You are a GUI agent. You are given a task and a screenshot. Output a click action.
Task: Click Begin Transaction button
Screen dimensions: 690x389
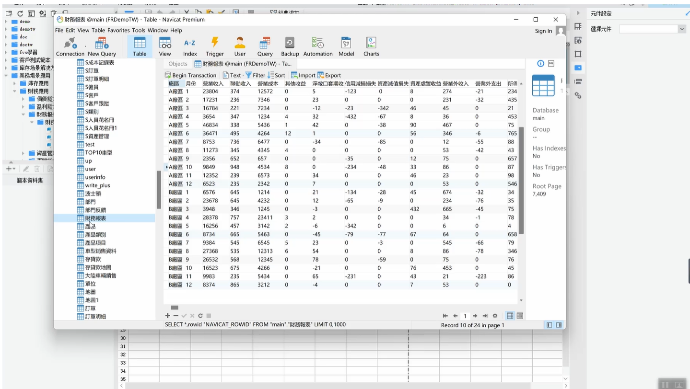[190, 75]
